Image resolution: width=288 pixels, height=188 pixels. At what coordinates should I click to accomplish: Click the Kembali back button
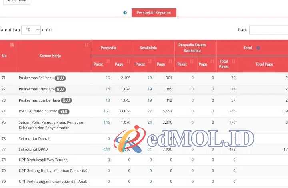[14, 1]
